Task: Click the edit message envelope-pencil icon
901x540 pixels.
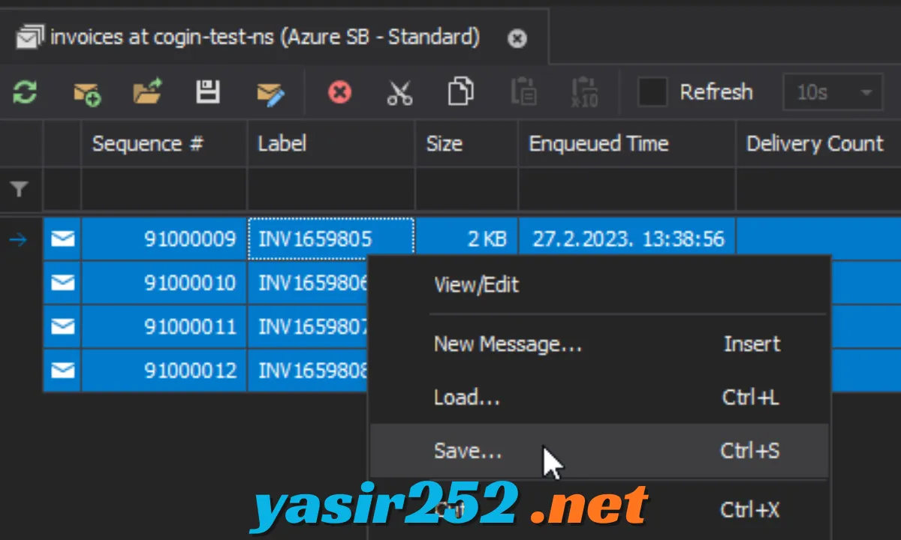Action: pyautogui.click(x=270, y=94)
